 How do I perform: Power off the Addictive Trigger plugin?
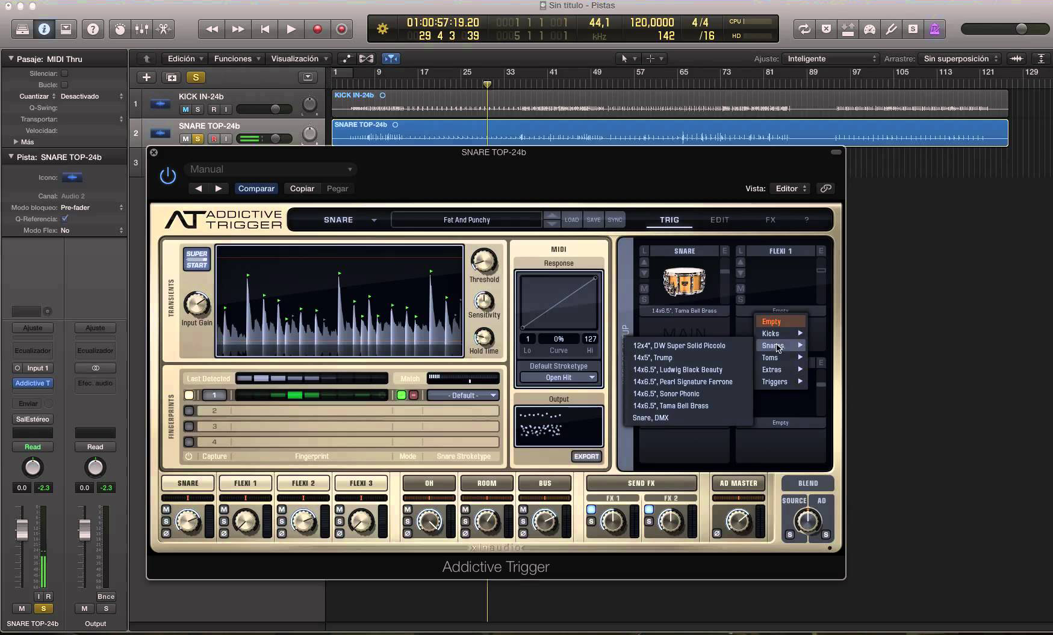point(167,175)
